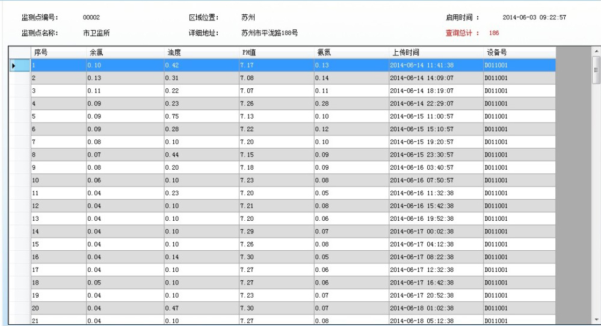Image resolution: width=601 pixels, height=326 pixels.
Task: Select the 余氯 cell reading 0.13
Action: (x=125, y=78)
